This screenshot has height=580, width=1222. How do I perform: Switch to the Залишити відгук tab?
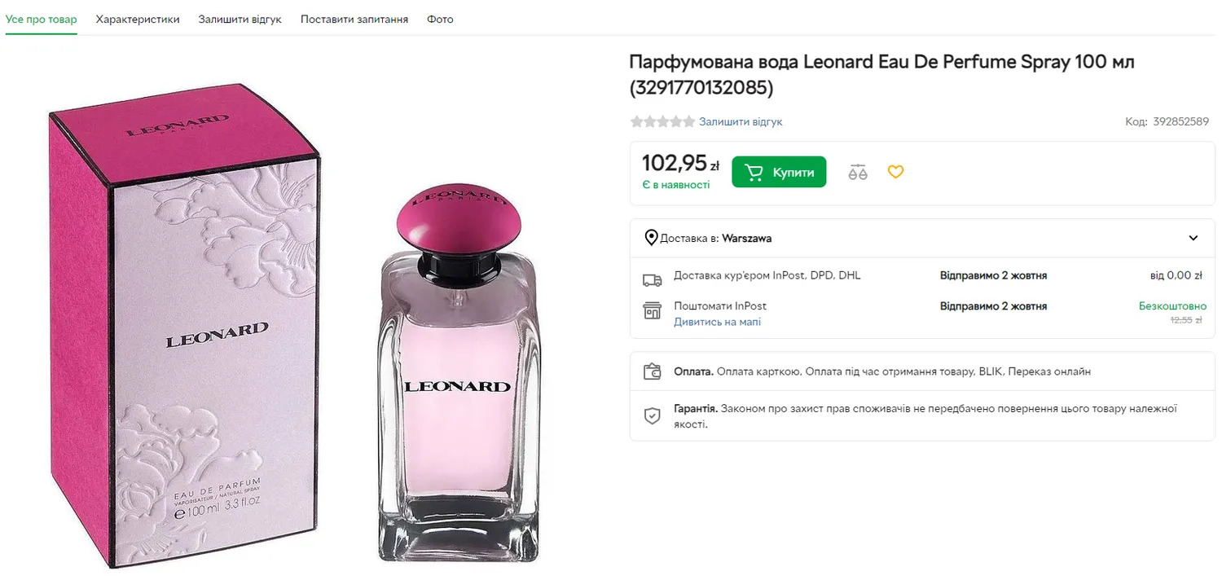tap(240, 19)
